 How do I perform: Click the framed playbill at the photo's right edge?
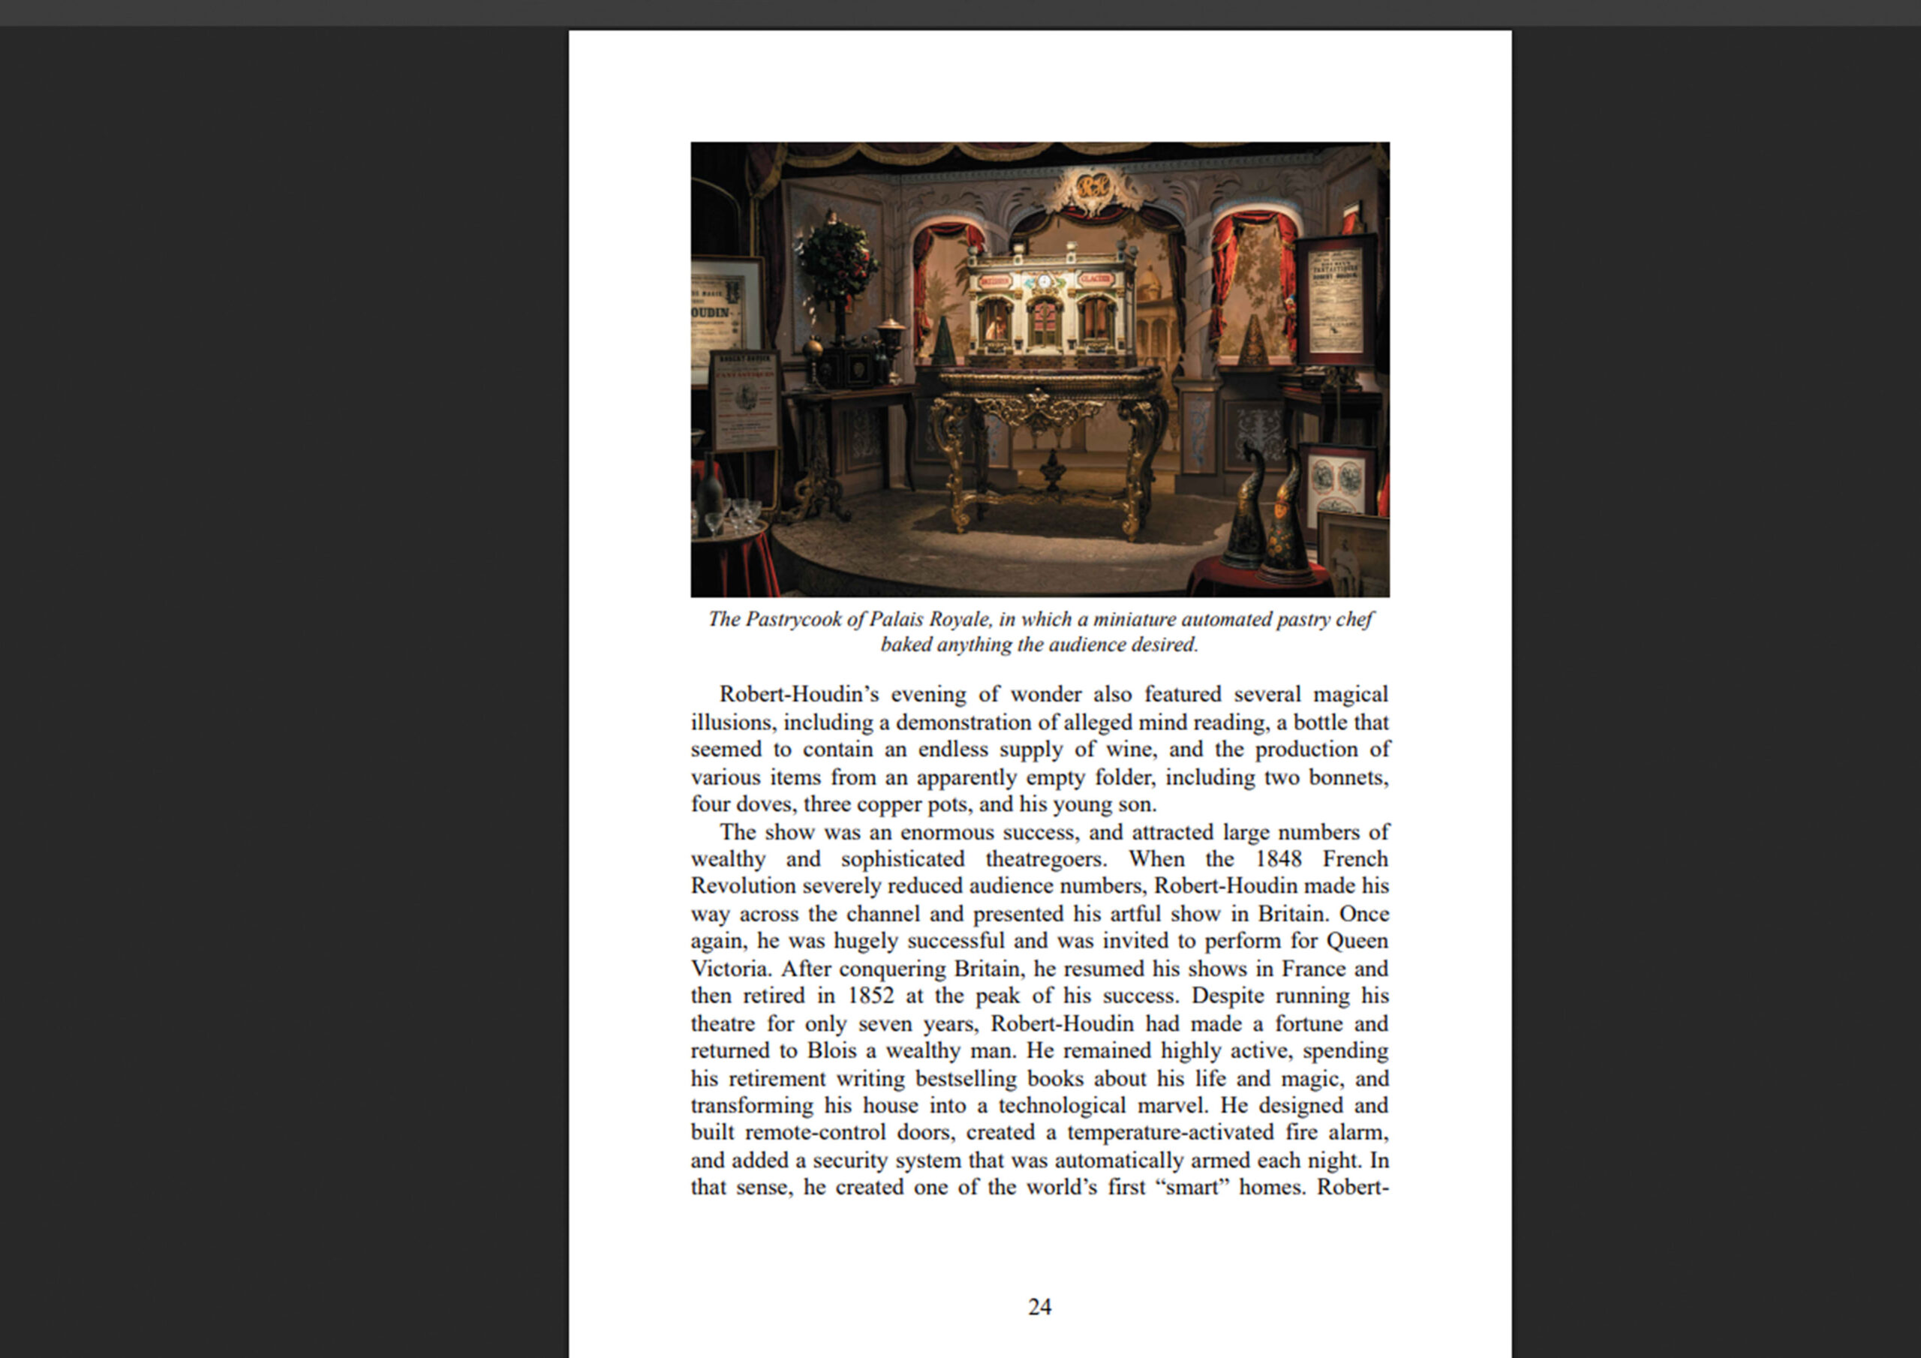pos(1336,299)
